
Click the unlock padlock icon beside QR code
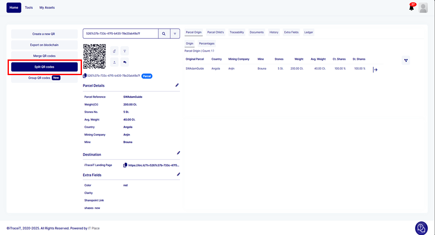(114, 51)
